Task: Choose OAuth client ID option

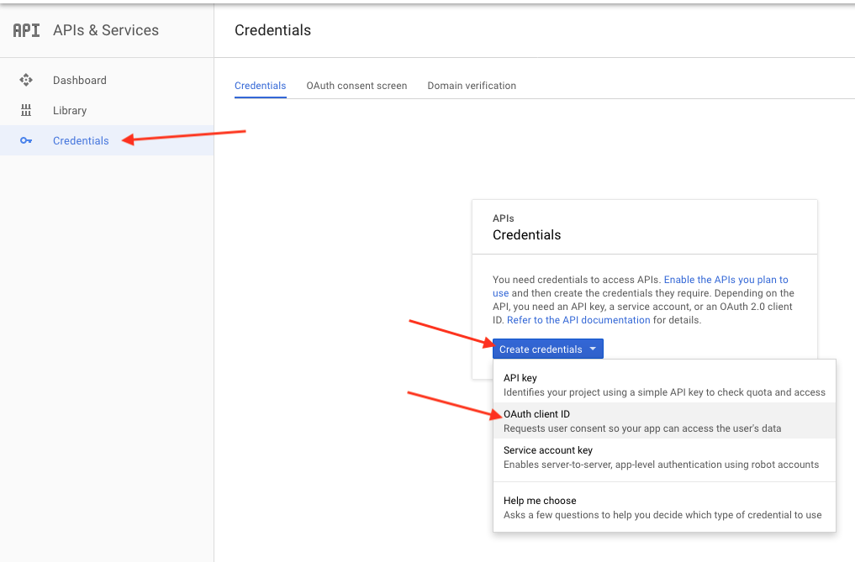Action: (664, 421)
